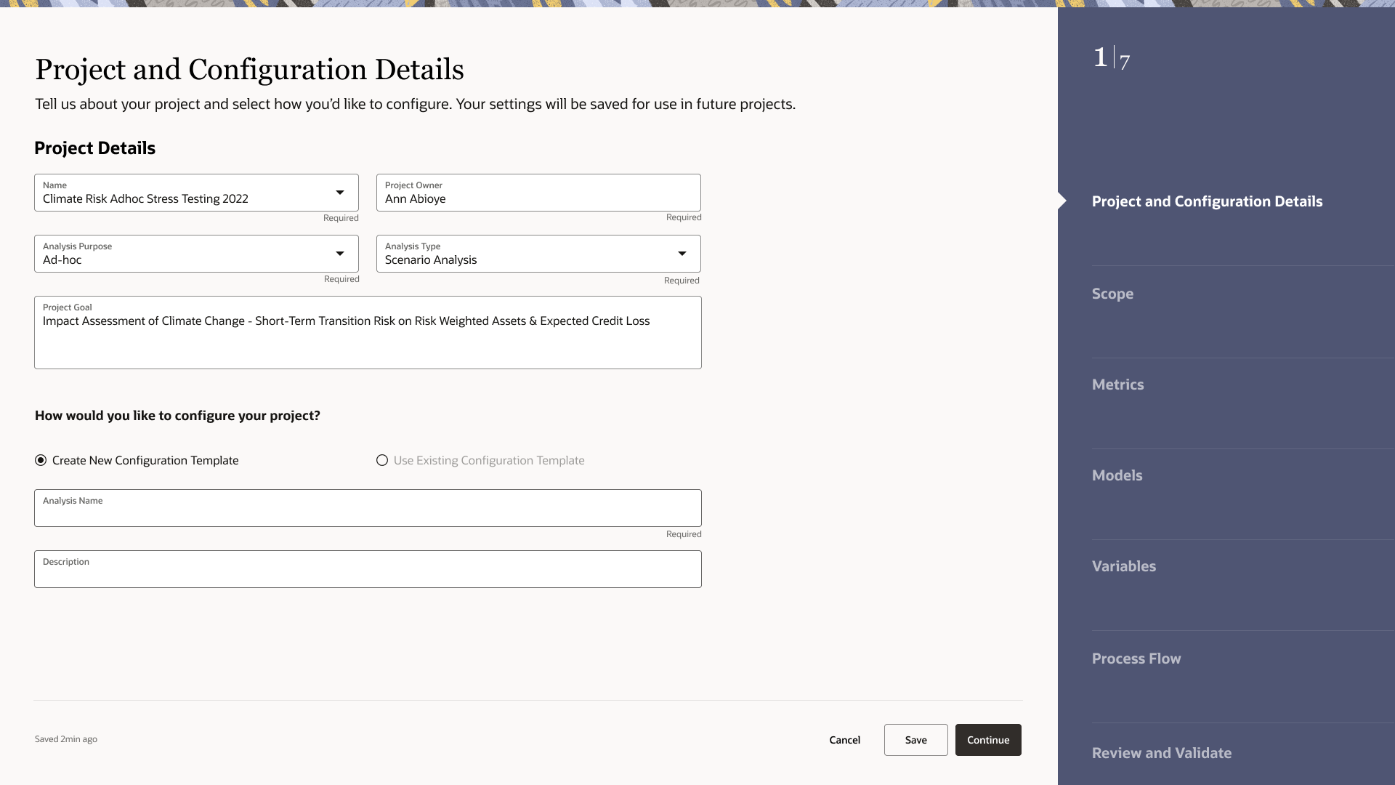Click into the Description field
The height and width of the screenshot is (785, 1395).
[368, 569]
